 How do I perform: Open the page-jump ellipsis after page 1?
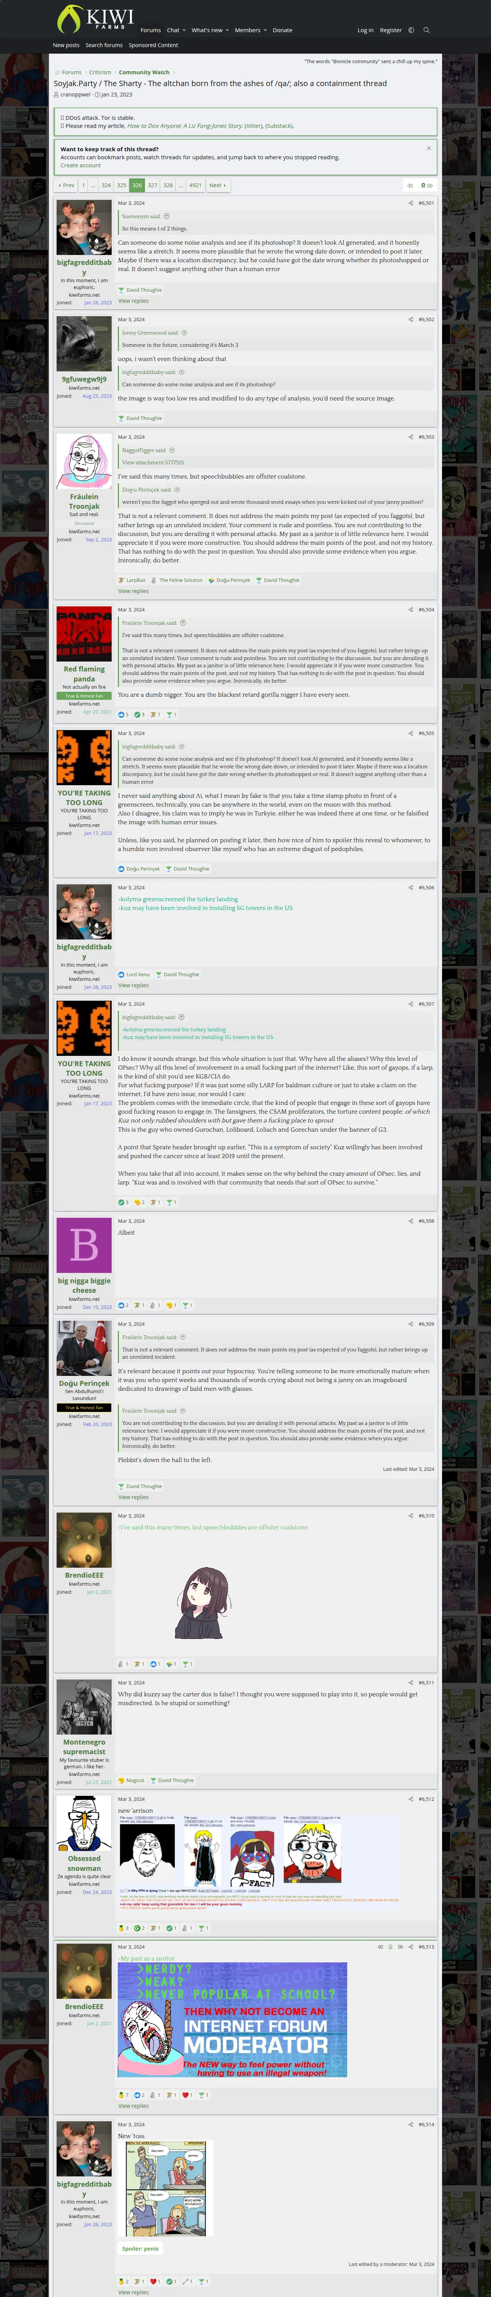(x=93, y=185)
